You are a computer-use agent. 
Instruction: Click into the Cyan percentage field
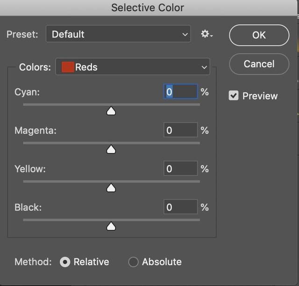(181, 92)
